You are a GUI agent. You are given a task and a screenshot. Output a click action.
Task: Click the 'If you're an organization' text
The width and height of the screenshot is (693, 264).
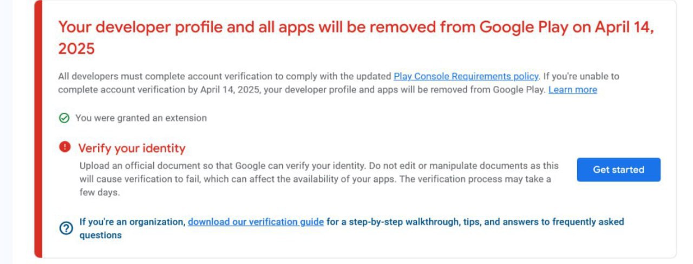132,222
